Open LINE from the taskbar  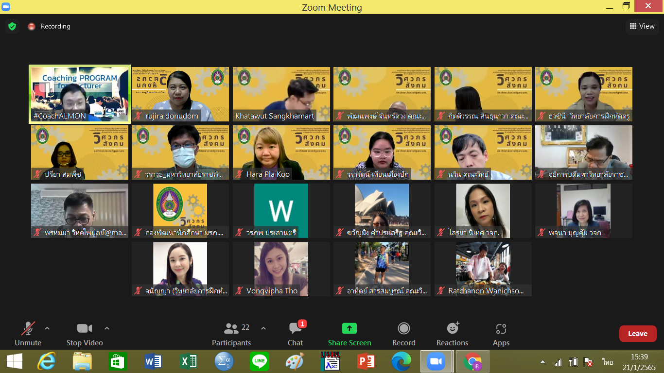[x=259, y=362]
